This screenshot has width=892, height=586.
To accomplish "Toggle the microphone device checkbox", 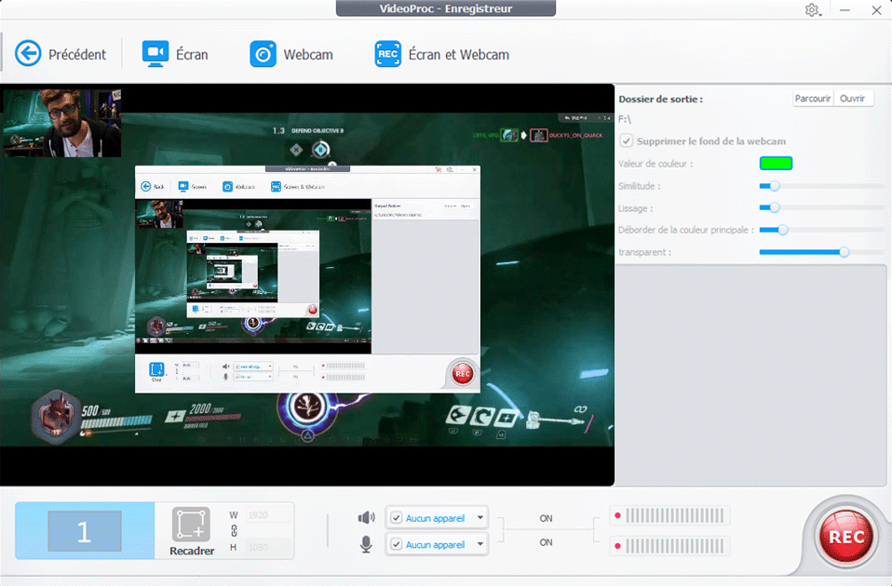I will click(x=397, y=544).
